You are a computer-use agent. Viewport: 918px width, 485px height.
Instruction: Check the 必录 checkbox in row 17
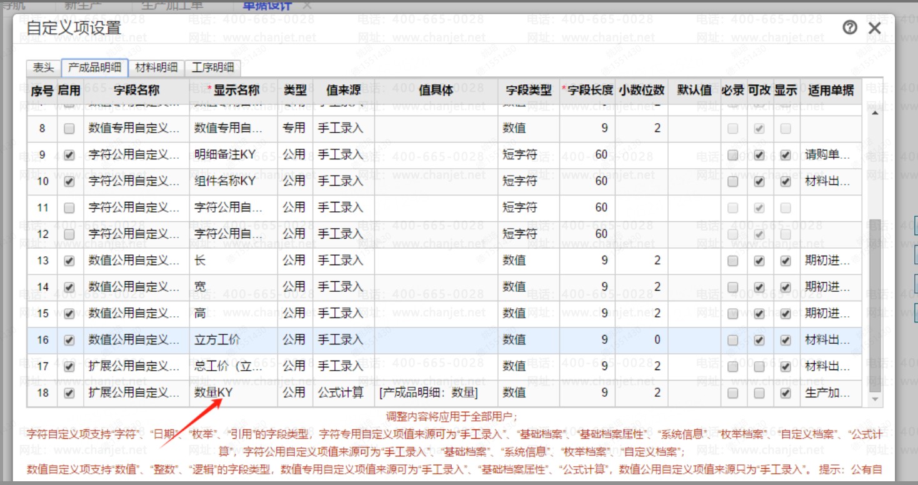tap(733, 366)
